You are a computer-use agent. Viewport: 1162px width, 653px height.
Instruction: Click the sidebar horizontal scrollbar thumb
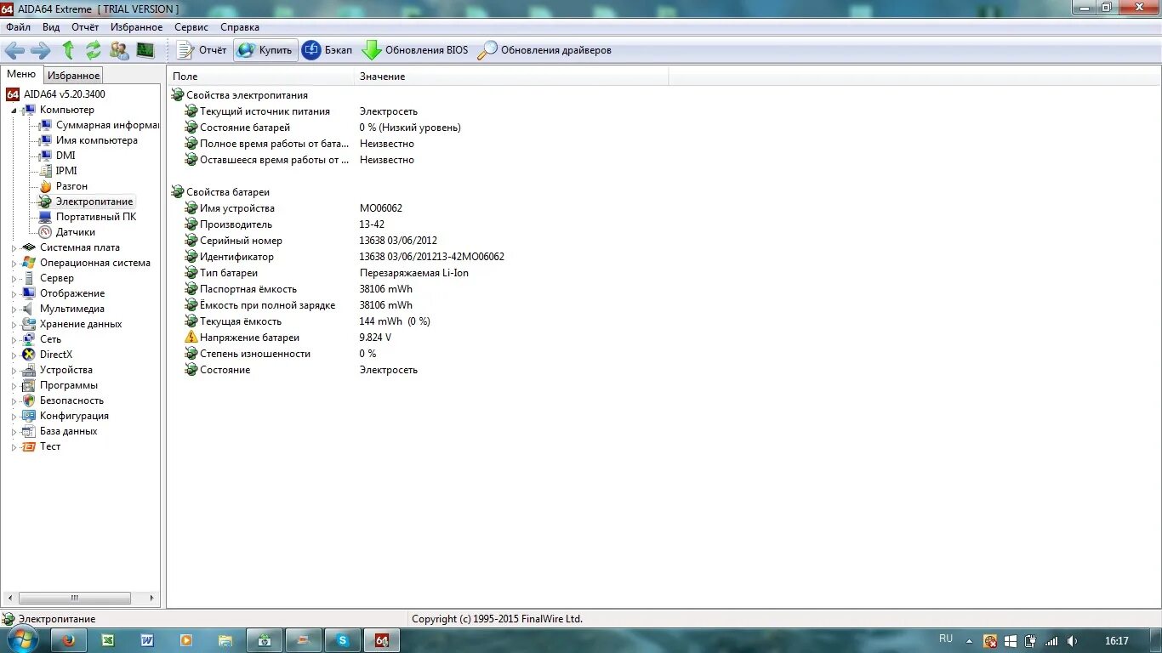coord(75,598)
